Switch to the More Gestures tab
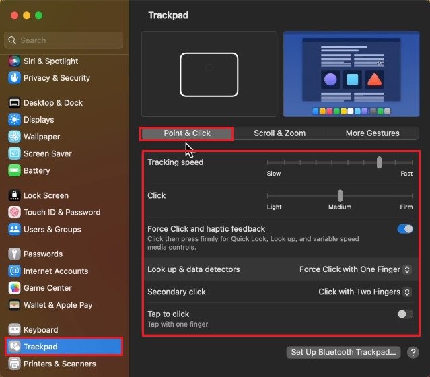The image size is (430, 377). [372, 133]
